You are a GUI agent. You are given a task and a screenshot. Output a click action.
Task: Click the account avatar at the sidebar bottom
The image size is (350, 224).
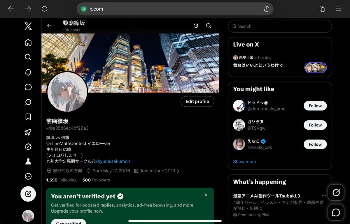(x=28, y=216)
